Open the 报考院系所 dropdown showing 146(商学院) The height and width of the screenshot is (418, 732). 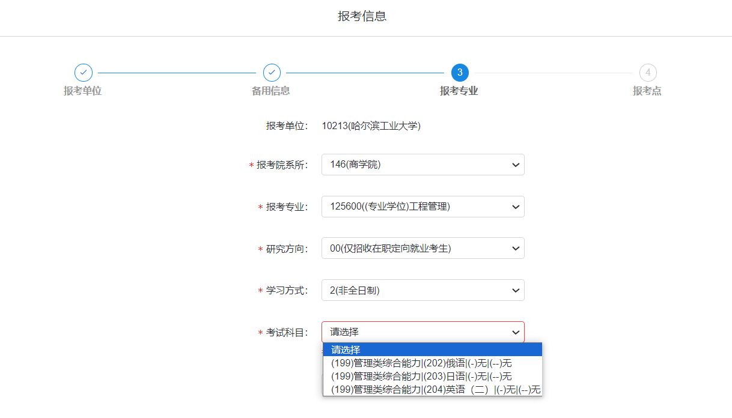tap(422, 165)
